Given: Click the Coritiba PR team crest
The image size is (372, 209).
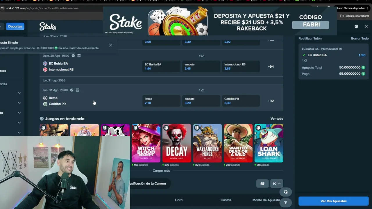Looking at the screenshot, I should pos(45,104).
